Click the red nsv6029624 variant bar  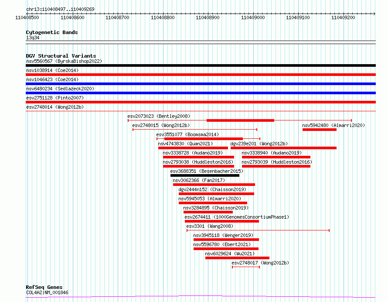237,258
